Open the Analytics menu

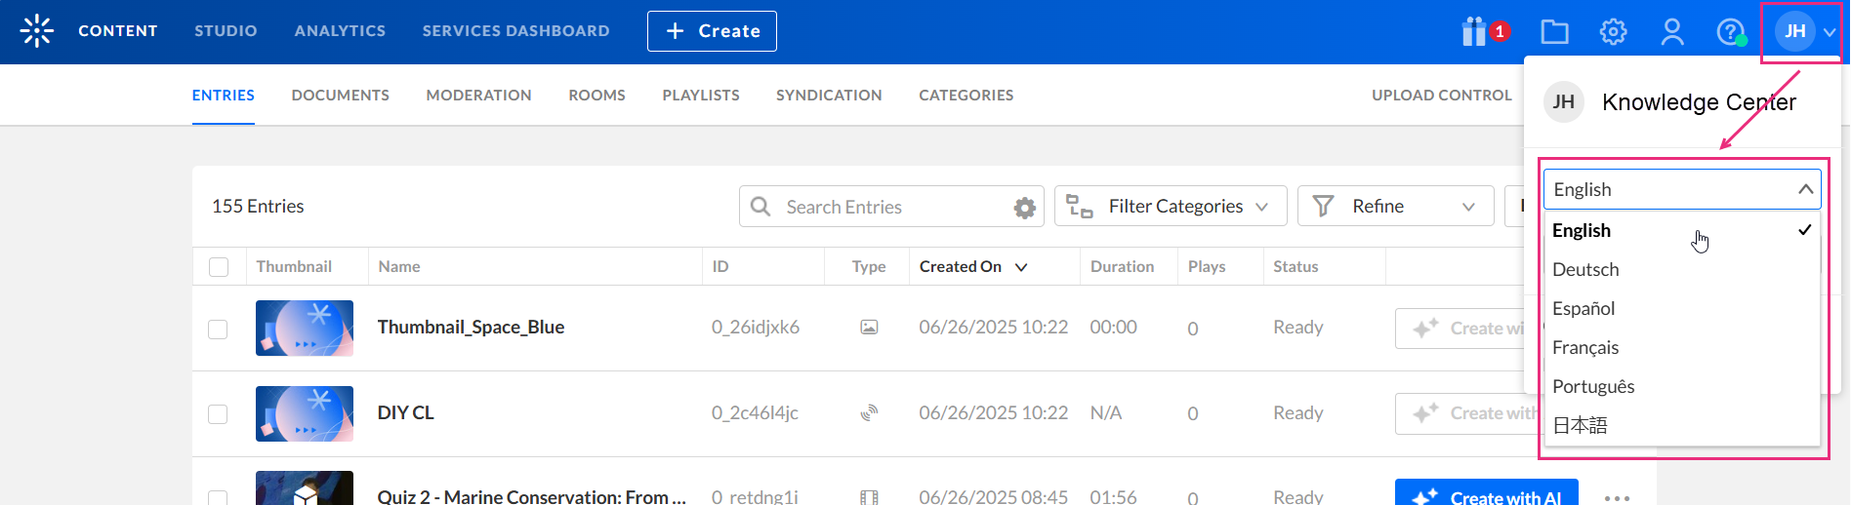point(340,31)
